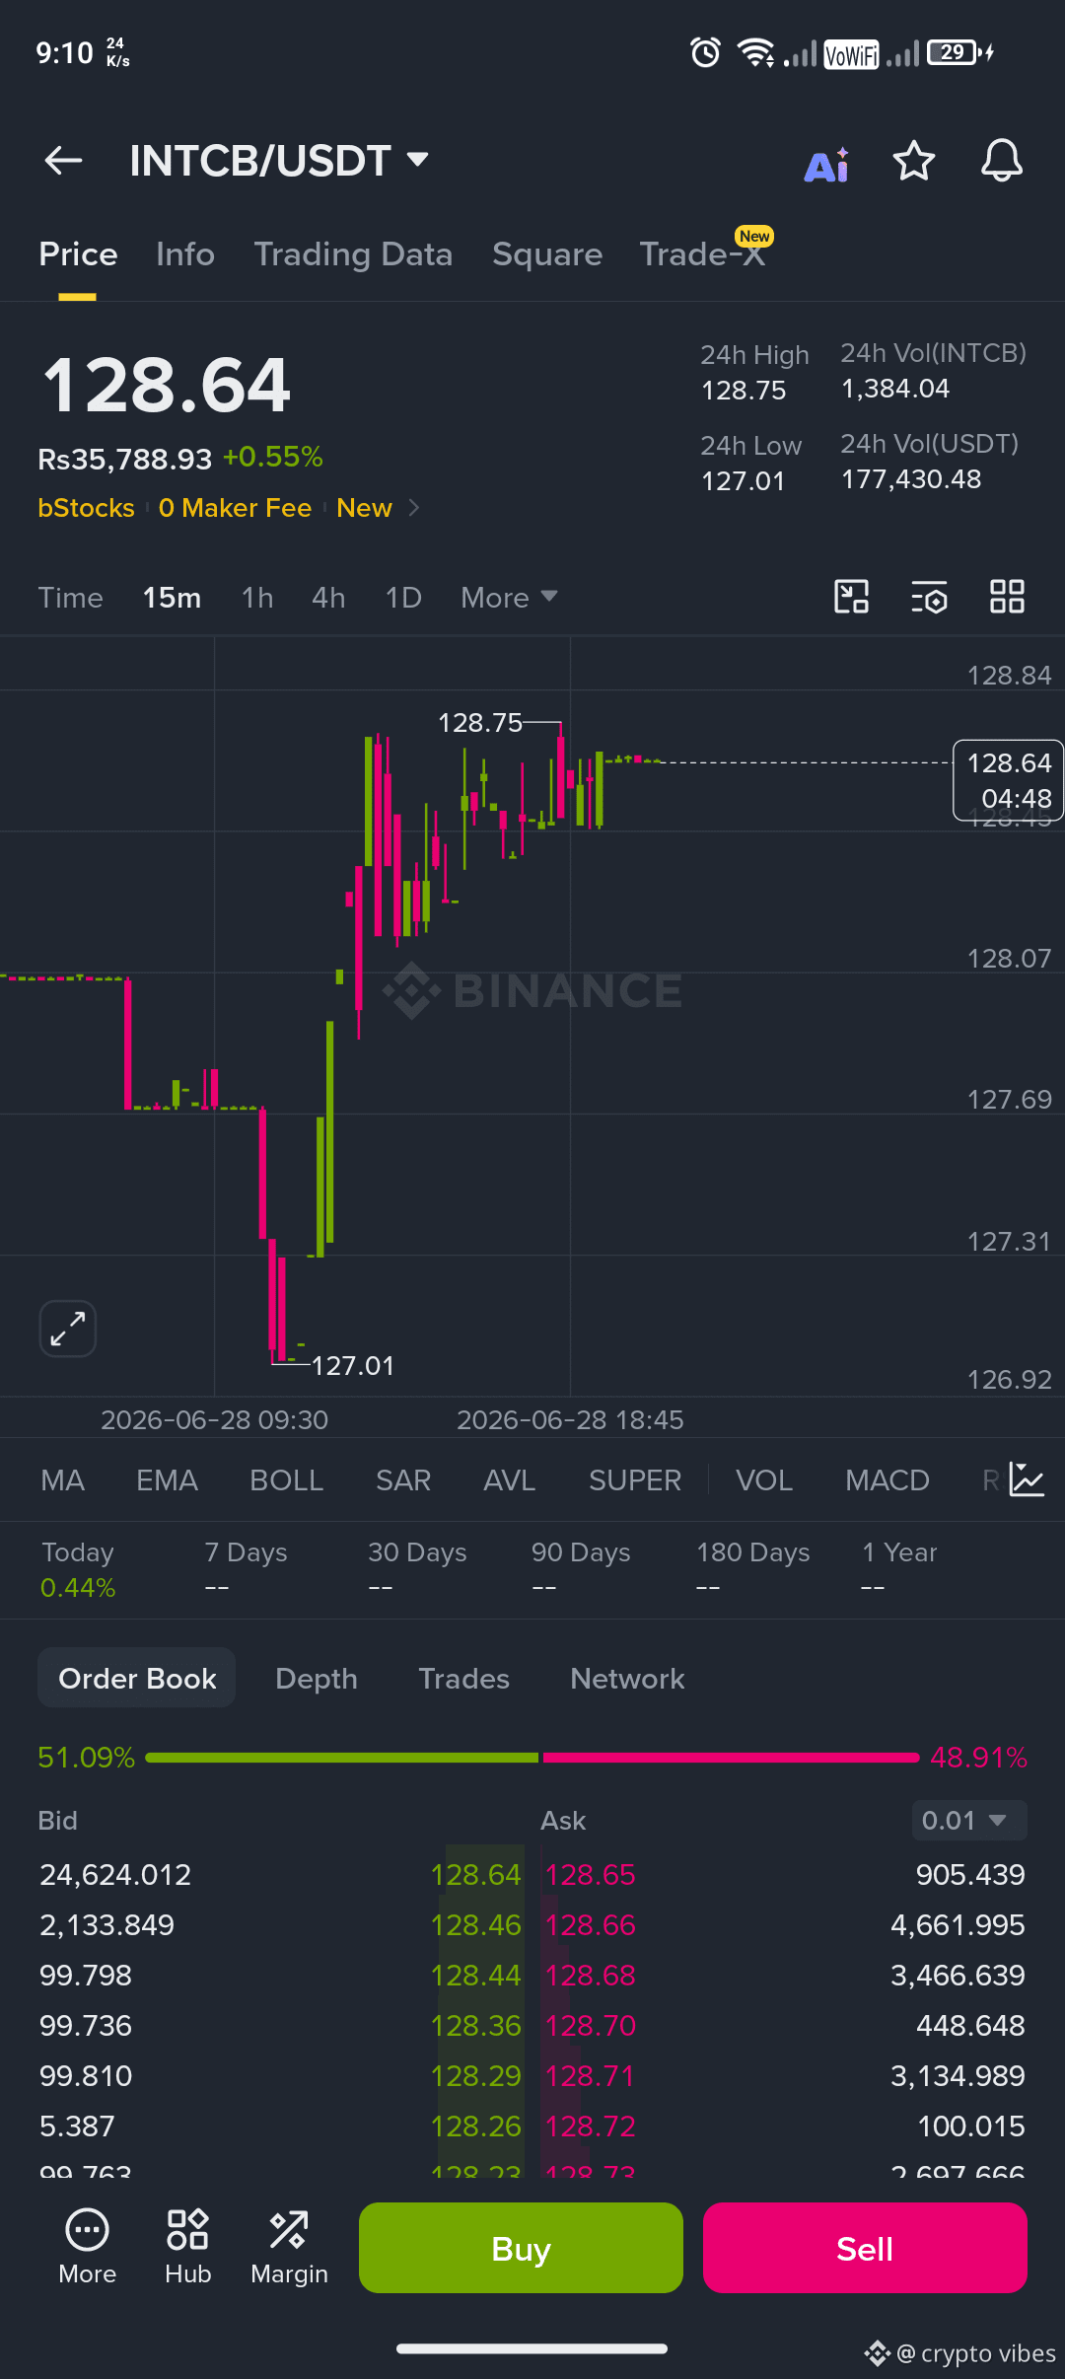This screenshot has width=1065, height=2379.
Task: Open the Trade-X tab
Action: [702, 254]
